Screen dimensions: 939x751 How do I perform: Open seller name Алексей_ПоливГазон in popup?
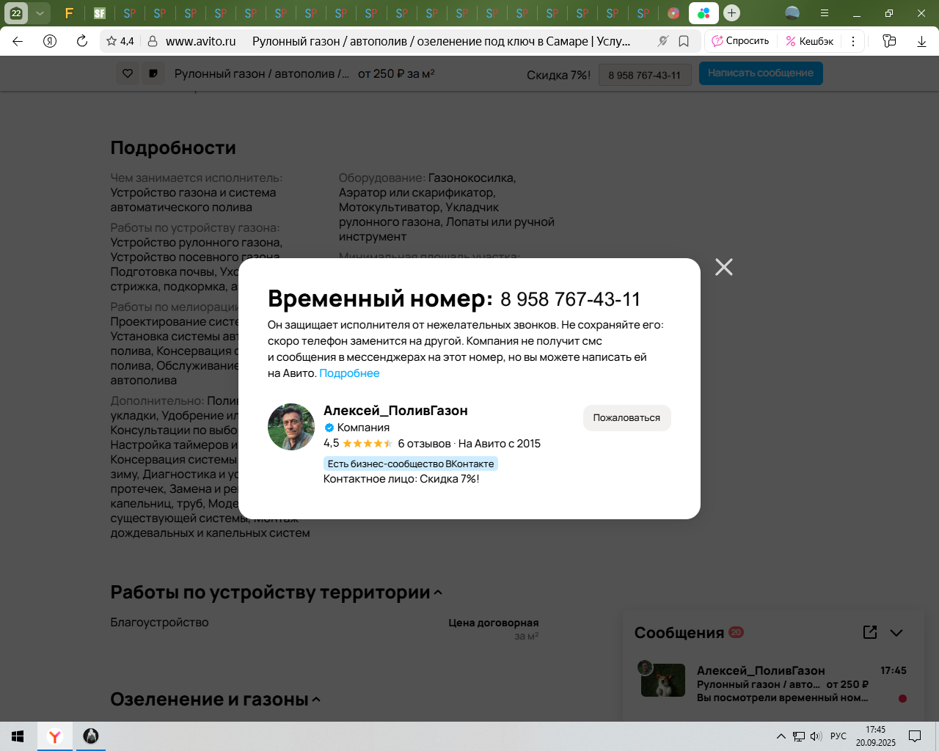tap(395, 411)
